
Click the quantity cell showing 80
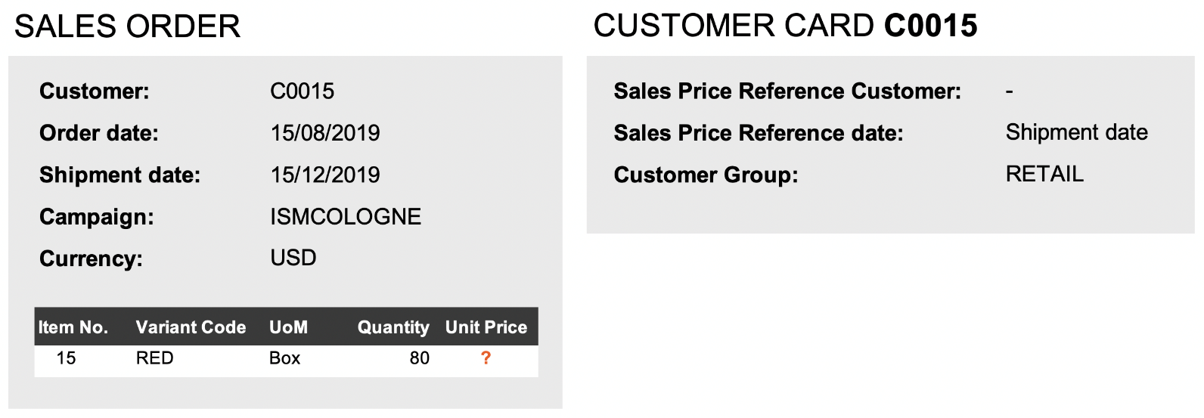tap(420, 358)
